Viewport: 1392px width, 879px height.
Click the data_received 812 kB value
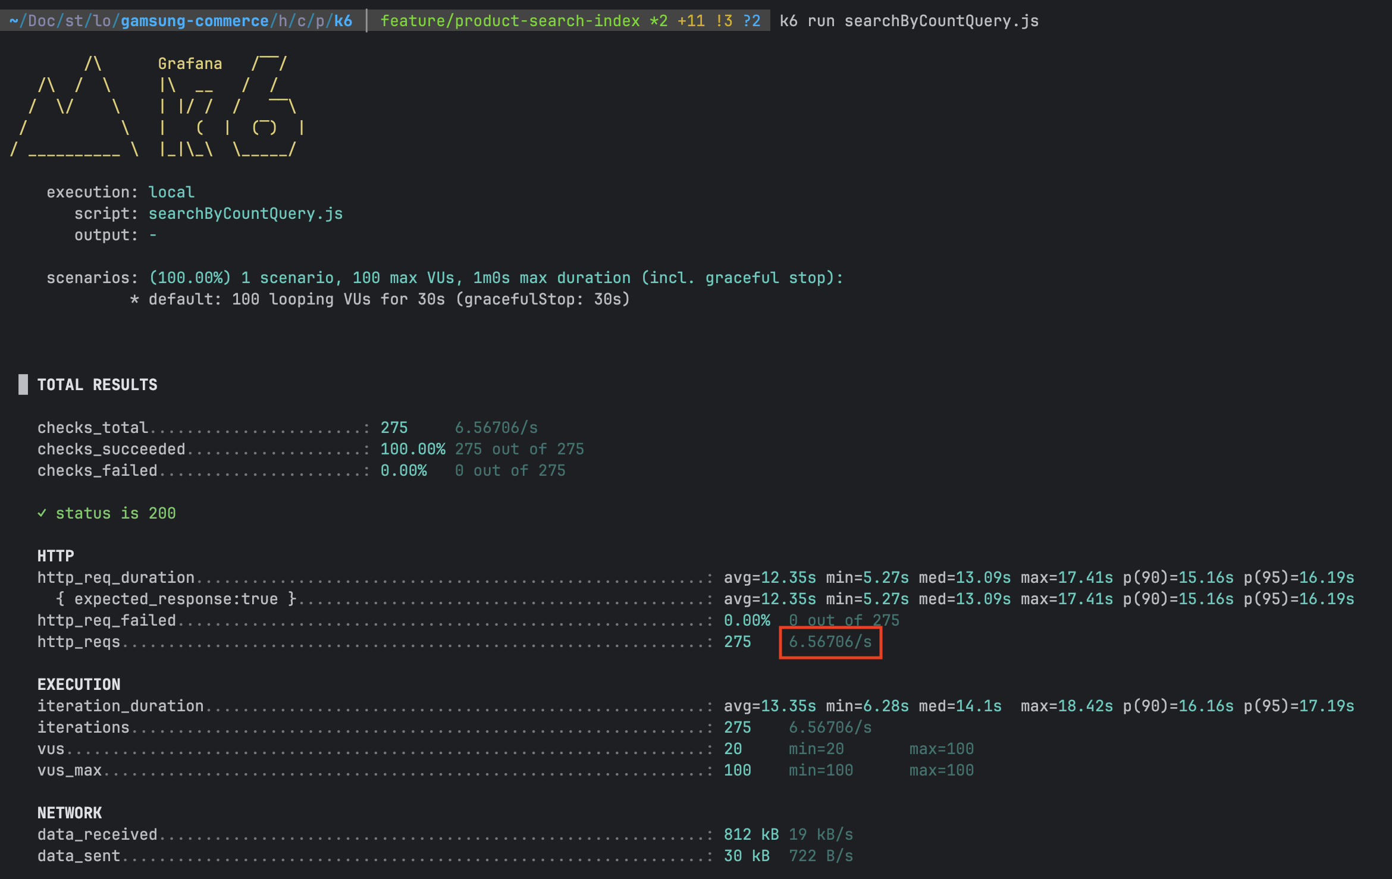pyautogui.click(x=751, y=834)
